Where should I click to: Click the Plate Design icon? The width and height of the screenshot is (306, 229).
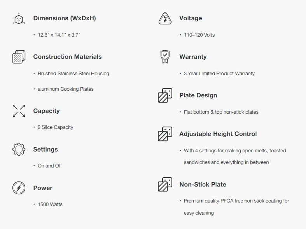(x=165, y=95)
